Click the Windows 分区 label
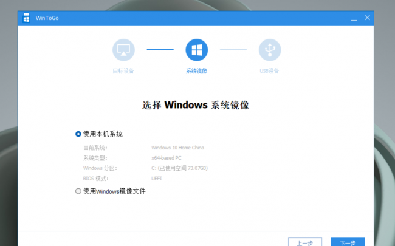 100,168
